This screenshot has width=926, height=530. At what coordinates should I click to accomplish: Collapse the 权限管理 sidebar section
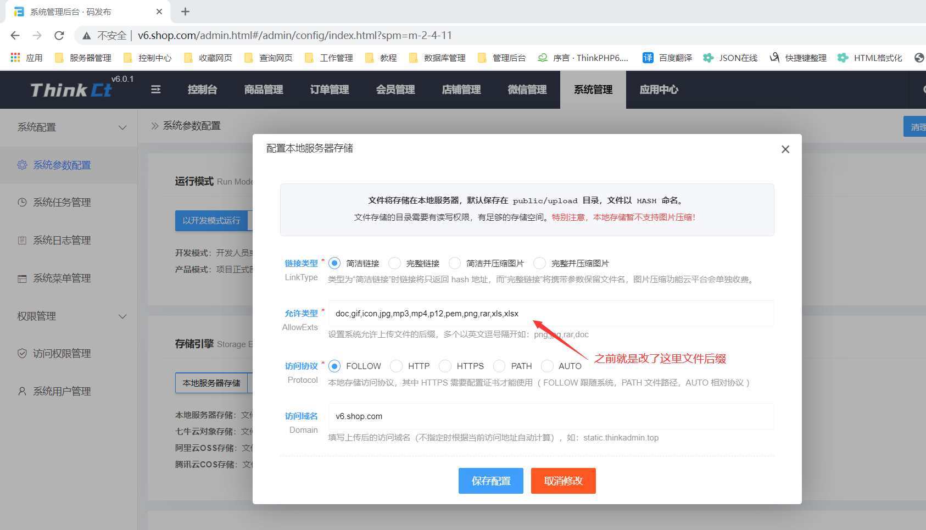pos(122,316)
